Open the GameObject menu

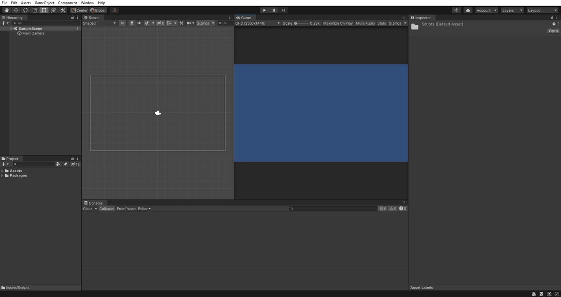tap(44, 2)
